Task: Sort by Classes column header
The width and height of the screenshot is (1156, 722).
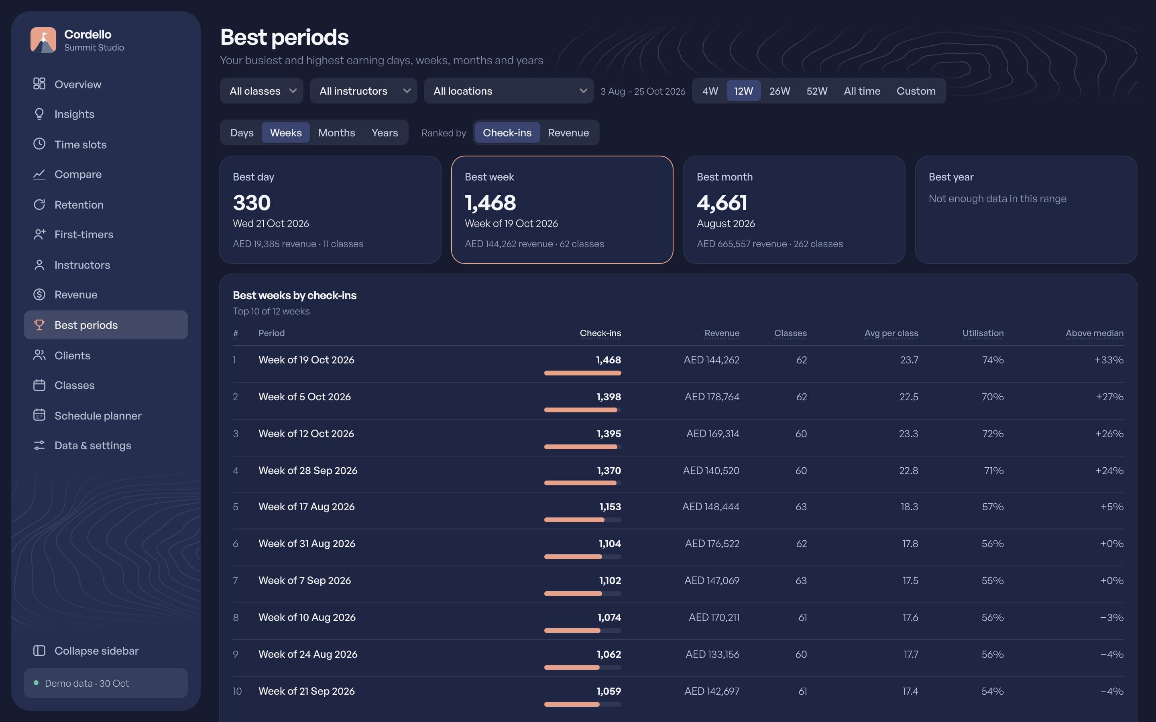Action: click(790, 333)
